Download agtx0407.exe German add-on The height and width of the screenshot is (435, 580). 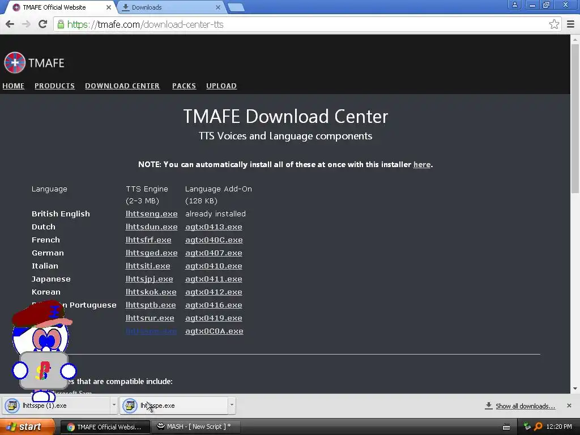[x=214, y=253]
